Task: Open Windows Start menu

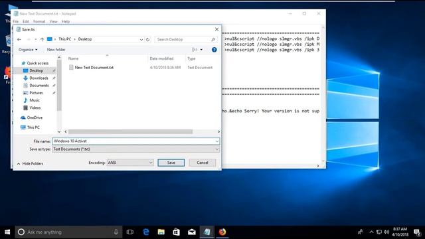Action: (7, 232)
